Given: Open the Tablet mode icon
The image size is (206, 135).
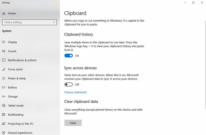Looking at the screenshot, I should click(x=4, y=106).
